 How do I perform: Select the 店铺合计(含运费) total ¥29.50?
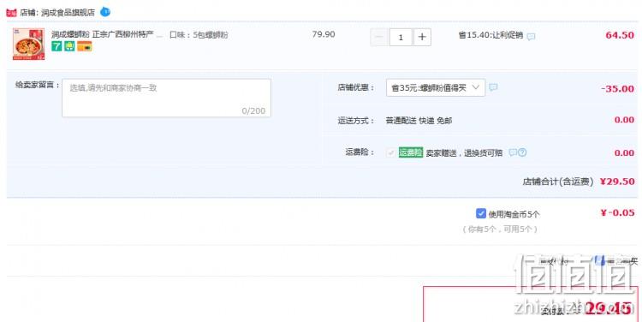(x=579, y=182)
